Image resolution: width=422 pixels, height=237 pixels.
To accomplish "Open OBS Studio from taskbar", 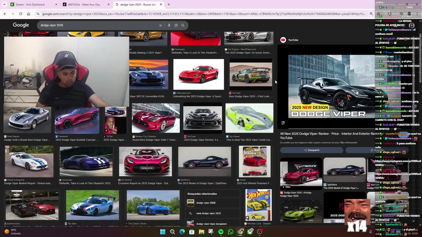I will 259,232.
